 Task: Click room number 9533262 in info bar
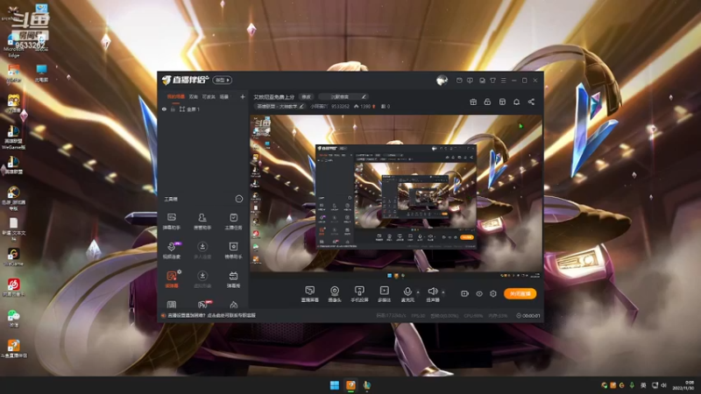point(340,107)
